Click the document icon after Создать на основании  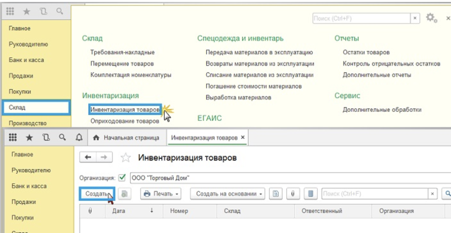pyautogui.click(x=276, y=194)
